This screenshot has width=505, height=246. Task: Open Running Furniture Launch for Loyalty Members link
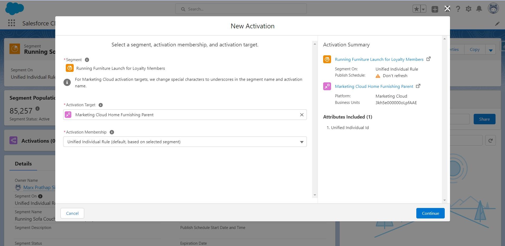coord(379,60)
